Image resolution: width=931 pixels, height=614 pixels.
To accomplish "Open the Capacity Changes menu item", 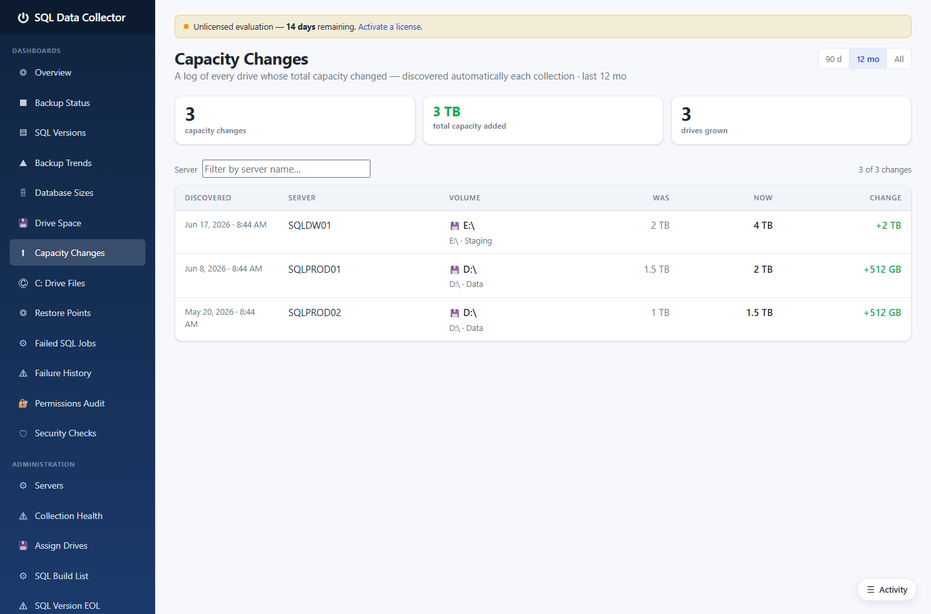I will point(78,253).
